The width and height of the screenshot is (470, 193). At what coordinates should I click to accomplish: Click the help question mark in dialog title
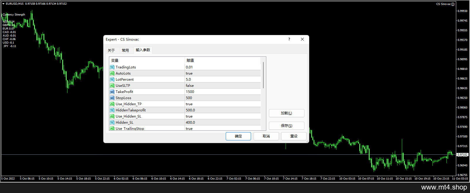point(289,39)
